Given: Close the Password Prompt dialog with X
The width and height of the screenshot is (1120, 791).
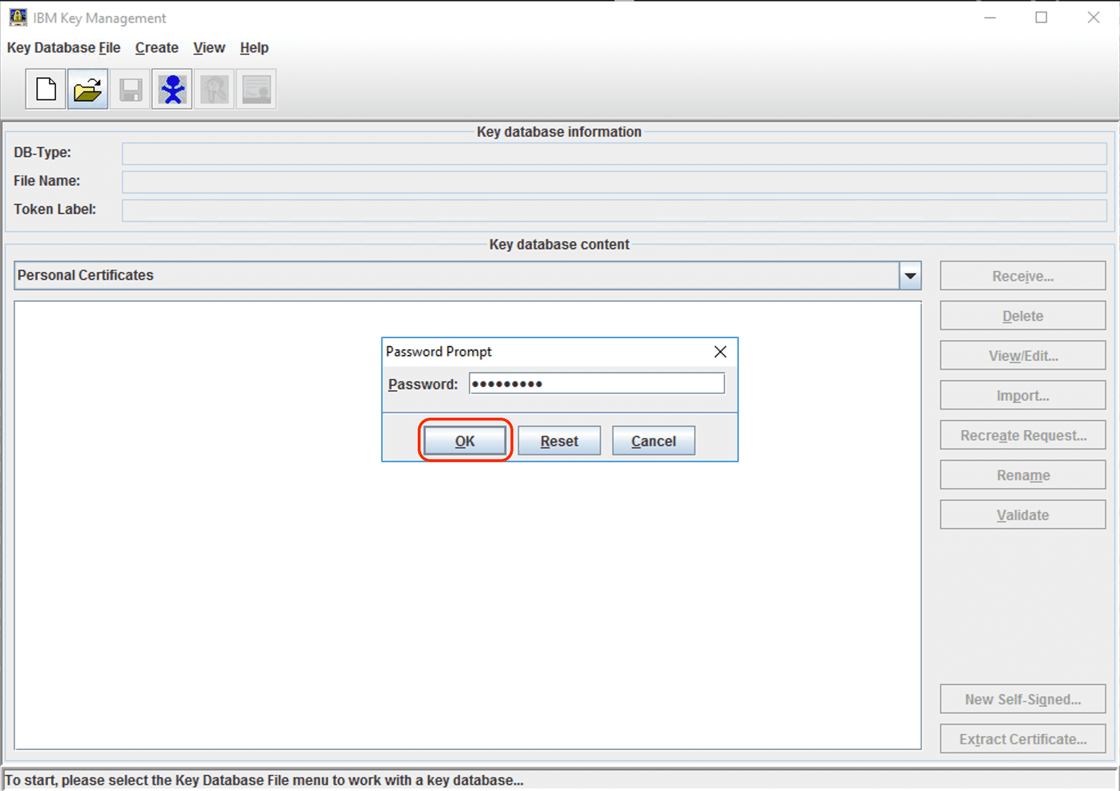Looking at the screenshot, I should pos(720,352).
